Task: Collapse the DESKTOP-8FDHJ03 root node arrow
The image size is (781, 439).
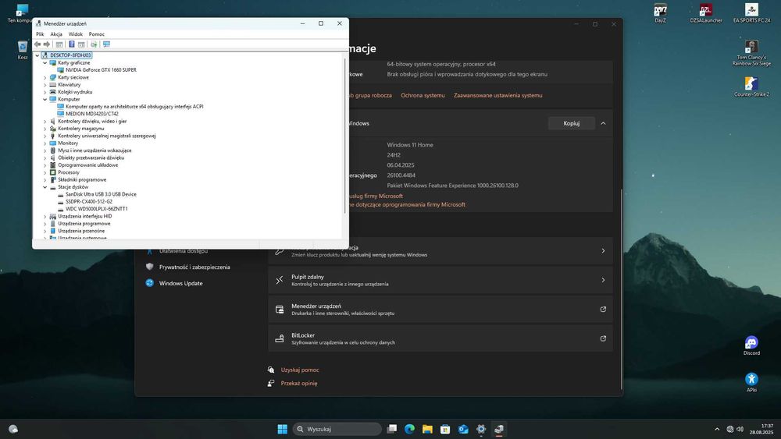Action: (x=37, y=55)
